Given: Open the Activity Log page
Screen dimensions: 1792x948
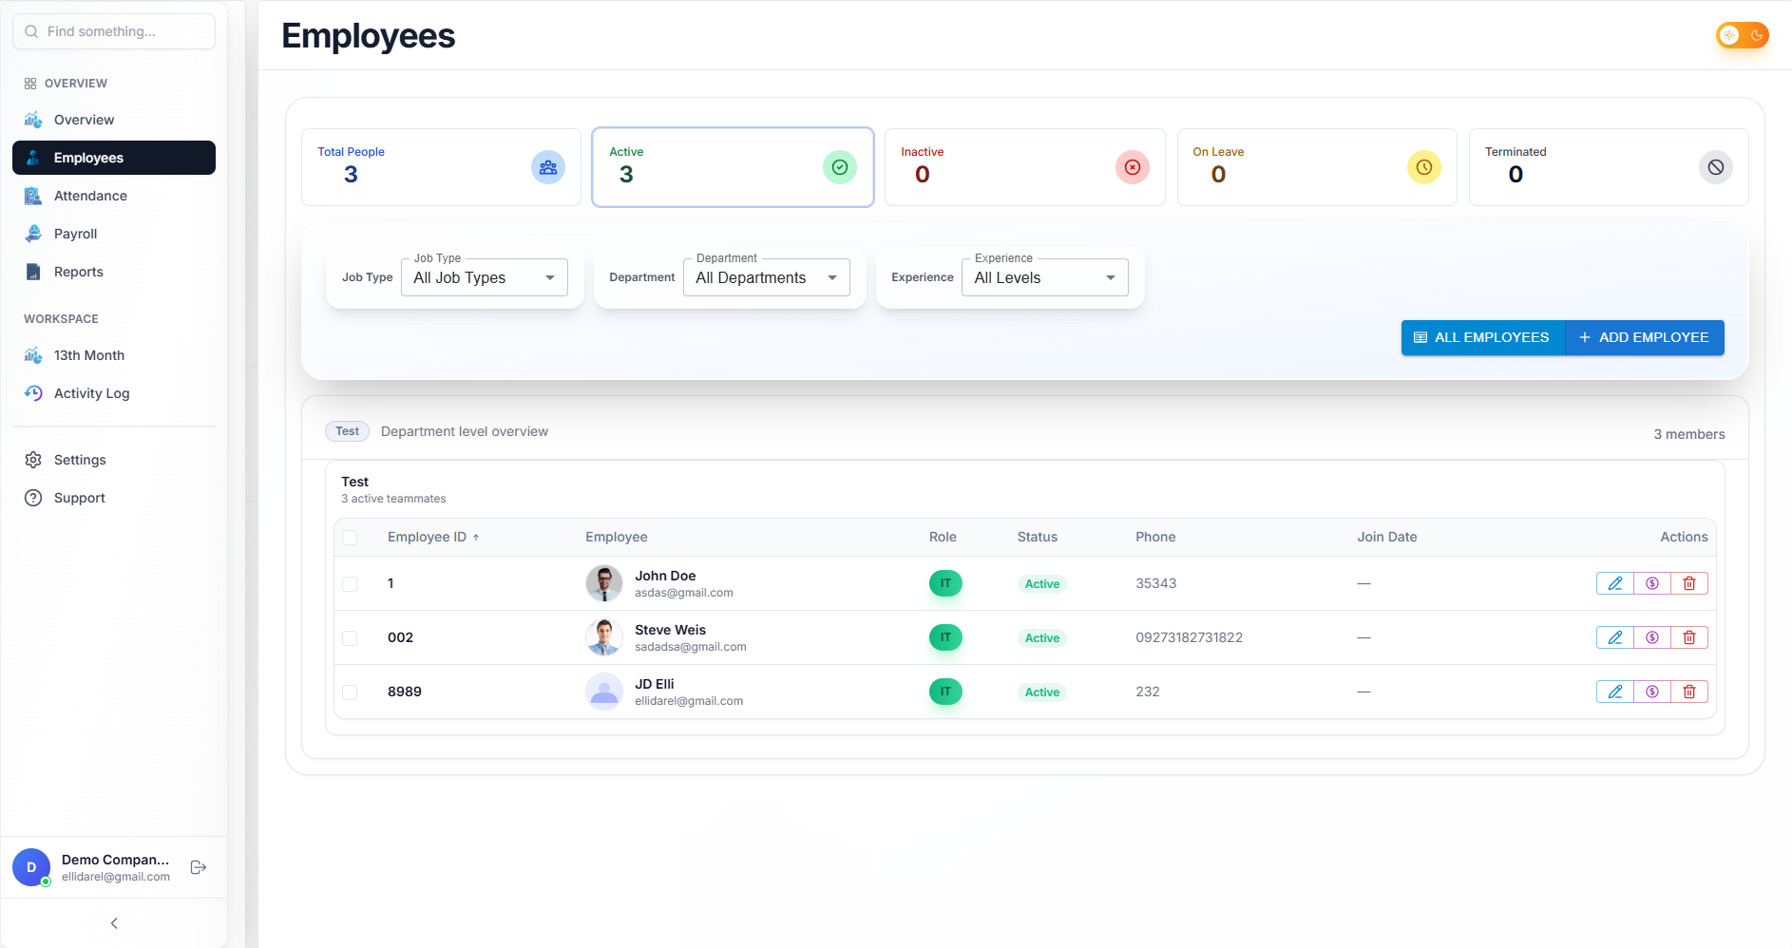Looking at the screenshot, I should 91,393.
